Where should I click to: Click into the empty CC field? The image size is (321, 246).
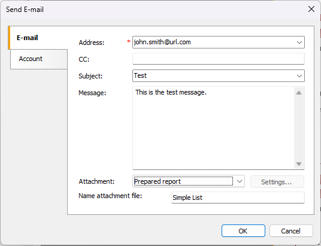pos(219,59)
